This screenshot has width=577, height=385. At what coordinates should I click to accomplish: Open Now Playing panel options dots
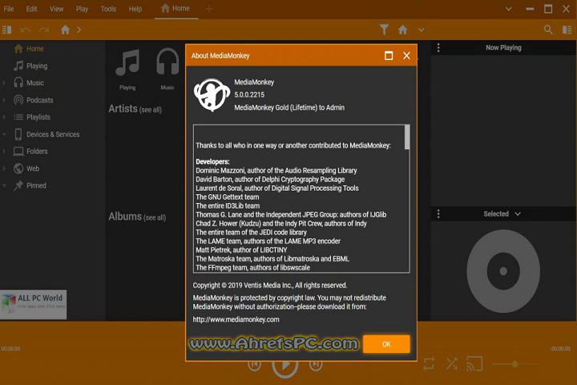click(438, 47)
